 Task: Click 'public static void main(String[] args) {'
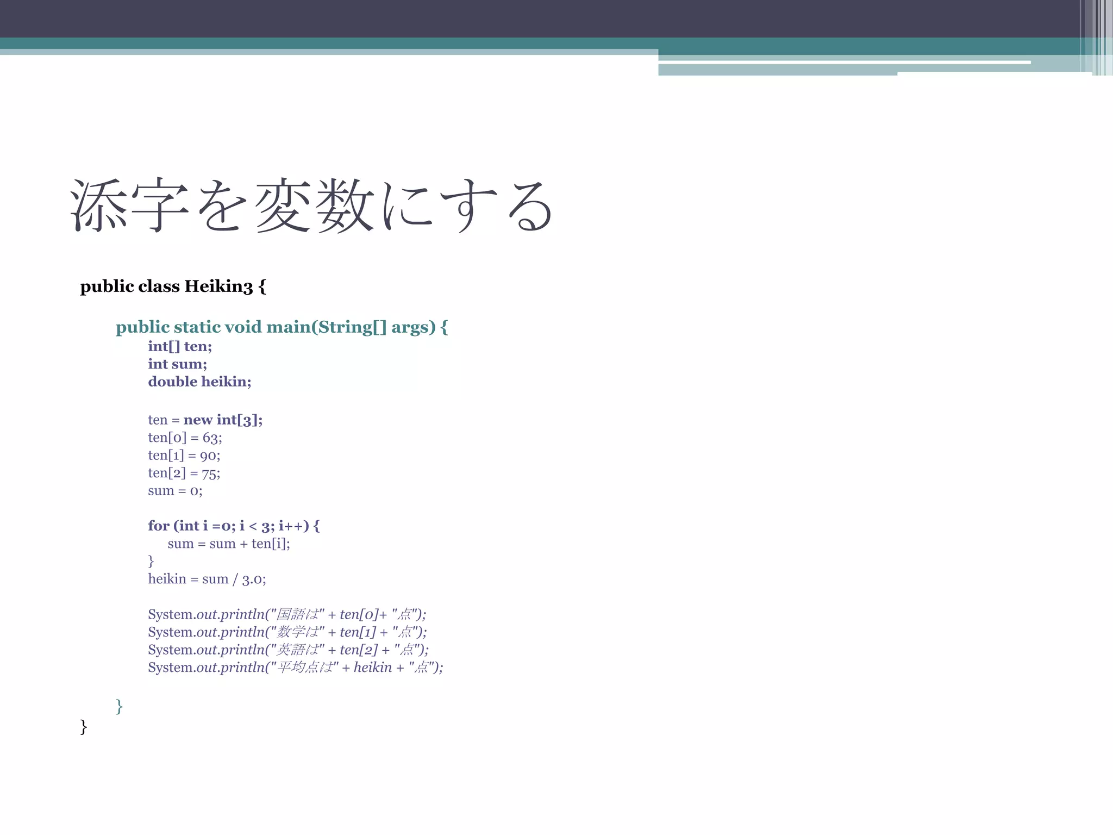[282, 327]
